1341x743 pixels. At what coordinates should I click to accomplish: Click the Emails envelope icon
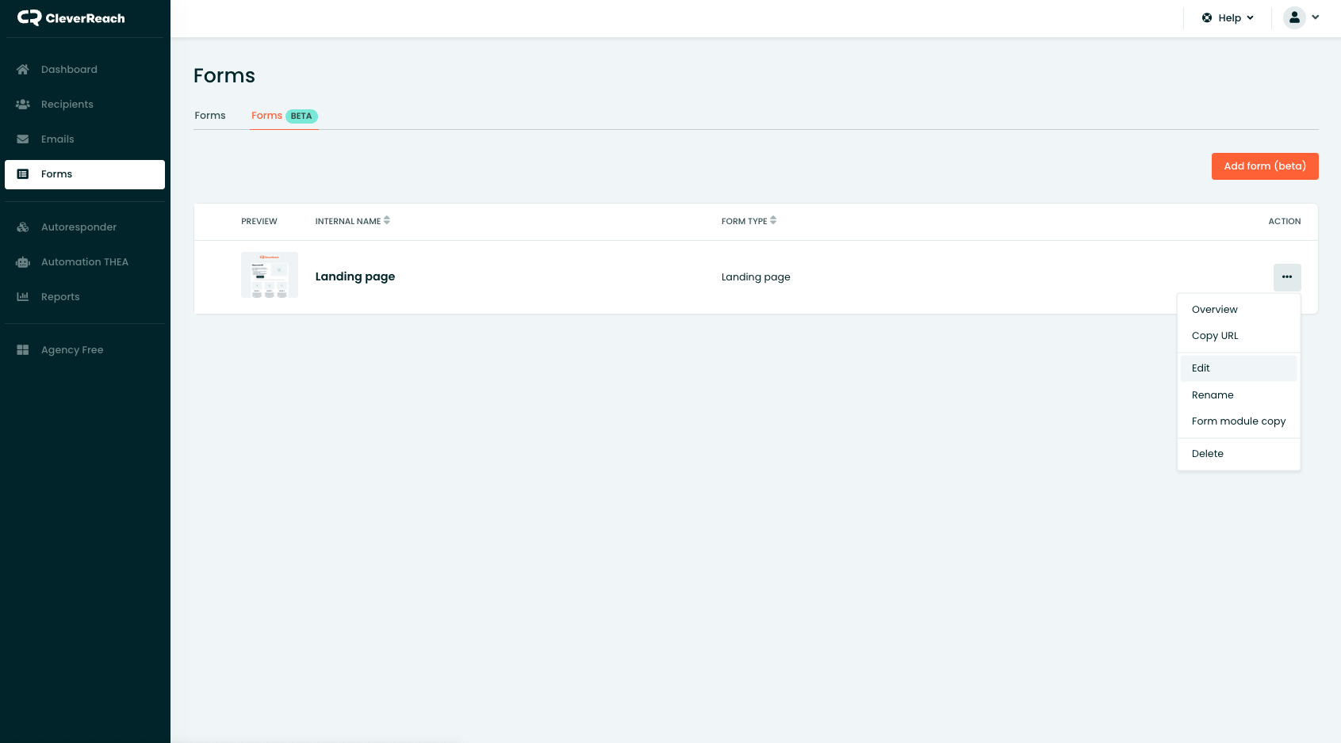coord(23,139)
